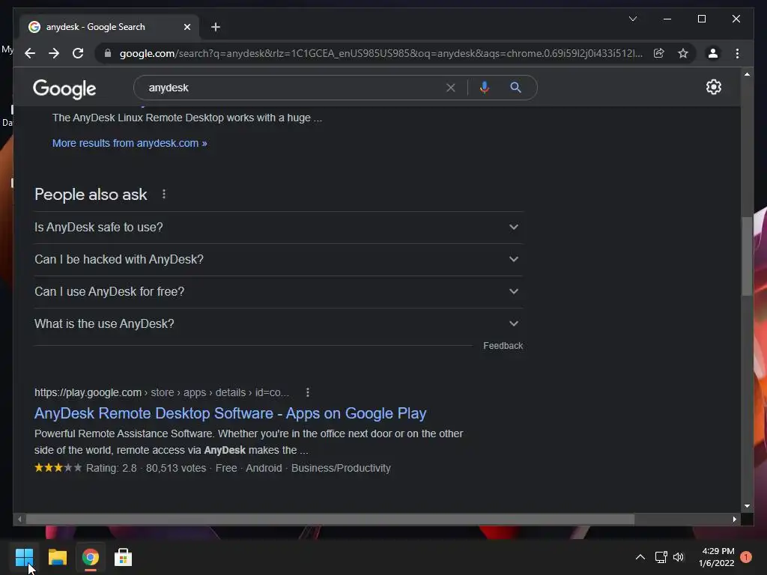View site info via the padlock icon
The image size is (767, 575).
108,53
